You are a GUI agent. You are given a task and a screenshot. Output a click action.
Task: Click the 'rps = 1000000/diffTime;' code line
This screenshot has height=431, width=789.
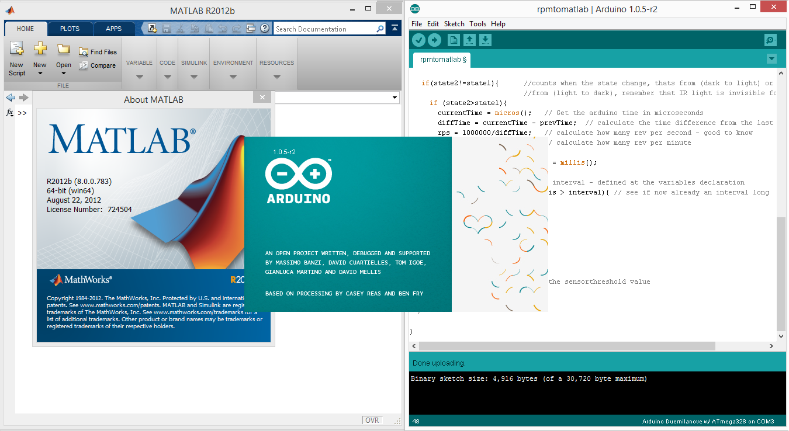[485, 133]
